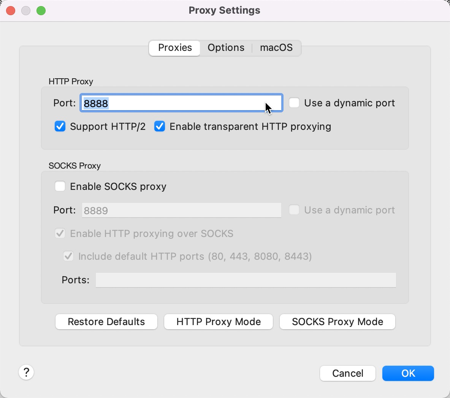This screenshot has width=450, height=398.
Task: Confirm settings with the OK button
Action: tap(408, 373)
